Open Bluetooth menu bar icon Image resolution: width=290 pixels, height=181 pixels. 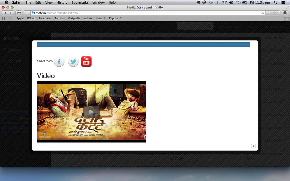tap(217, 2)
